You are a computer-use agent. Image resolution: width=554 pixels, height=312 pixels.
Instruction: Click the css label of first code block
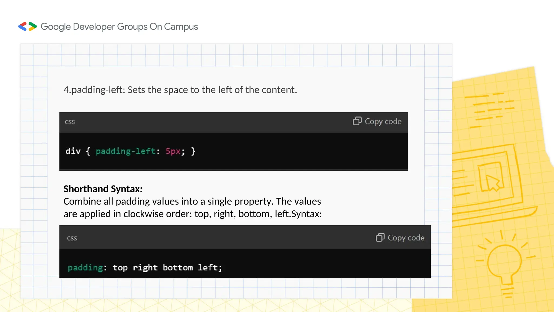point(70,122)
